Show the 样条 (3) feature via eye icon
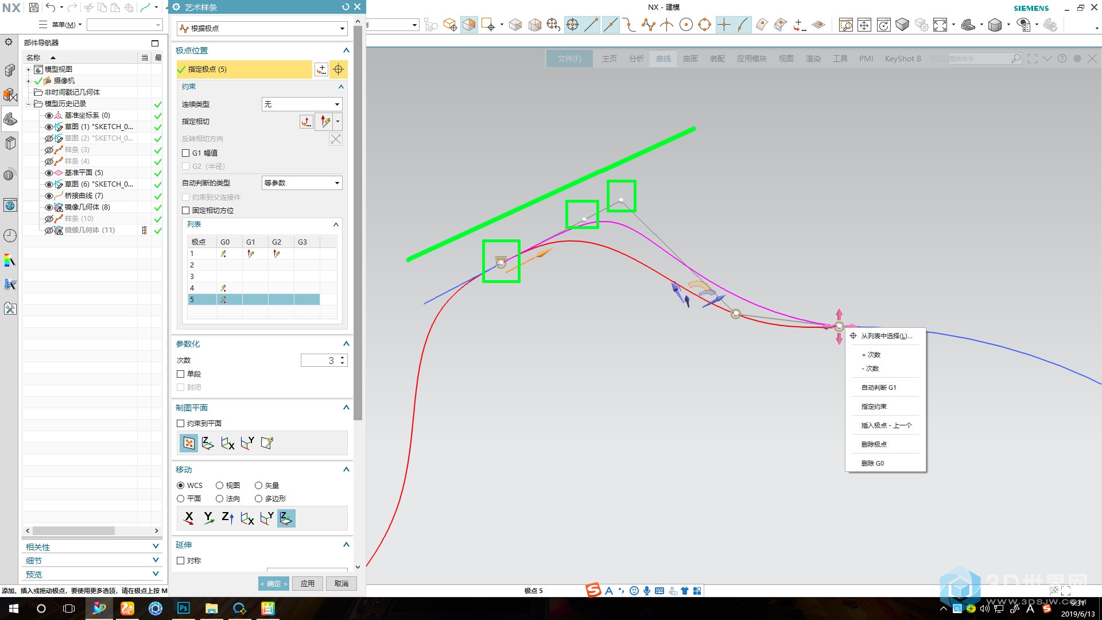 tap(49, 150)
